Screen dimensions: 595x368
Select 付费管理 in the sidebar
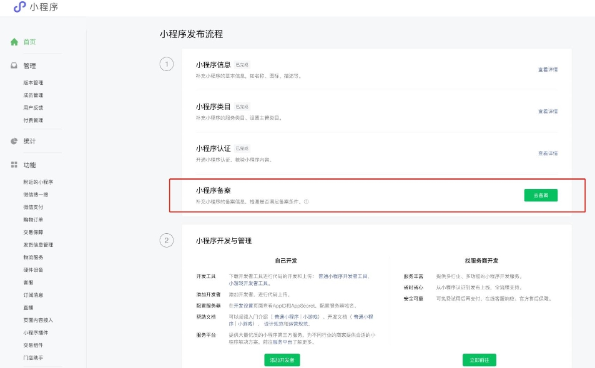32,120
